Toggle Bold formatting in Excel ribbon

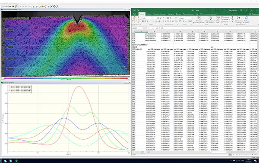coord(143,21)
